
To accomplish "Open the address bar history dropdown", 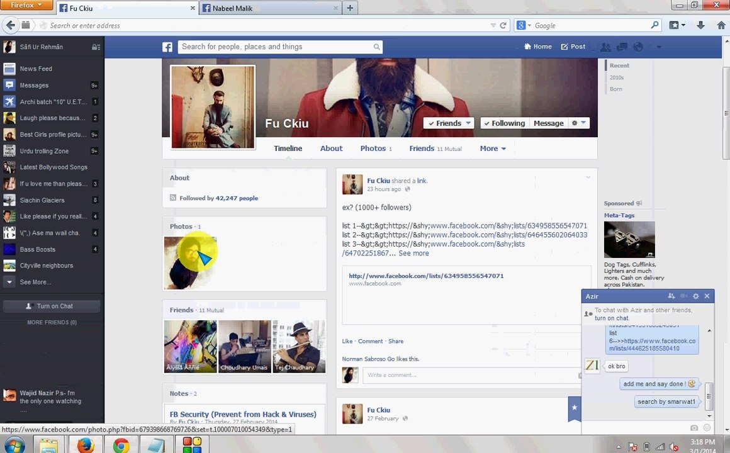I will pos(493,26).
